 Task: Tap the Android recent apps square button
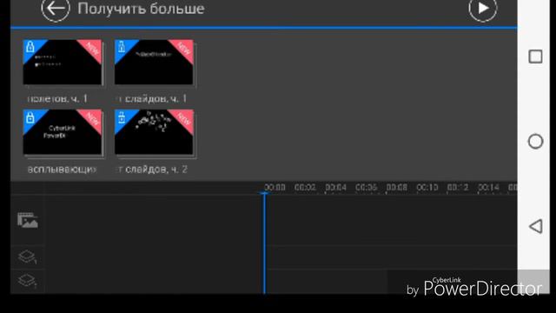(535, 57)
